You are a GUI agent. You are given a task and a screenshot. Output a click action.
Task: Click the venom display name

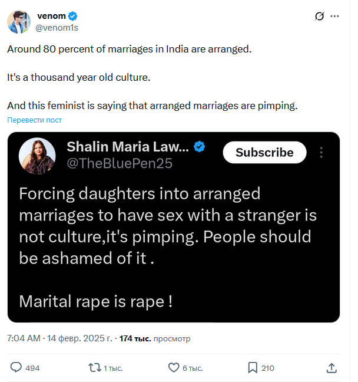pyautogui.click(x=51, y=16)
